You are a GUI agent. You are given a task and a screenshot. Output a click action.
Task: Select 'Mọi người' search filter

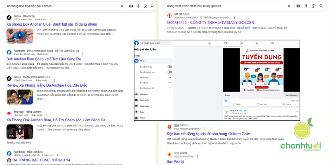(x=144, y=94)
